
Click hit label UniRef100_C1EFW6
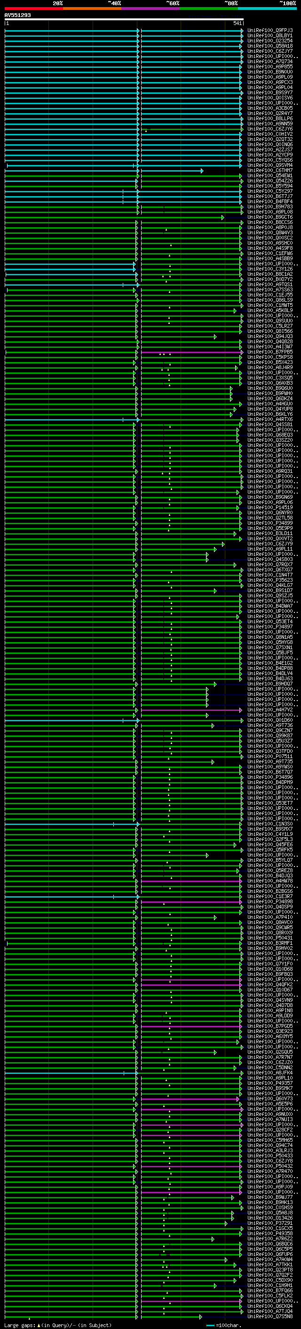(x=269, y=253)
